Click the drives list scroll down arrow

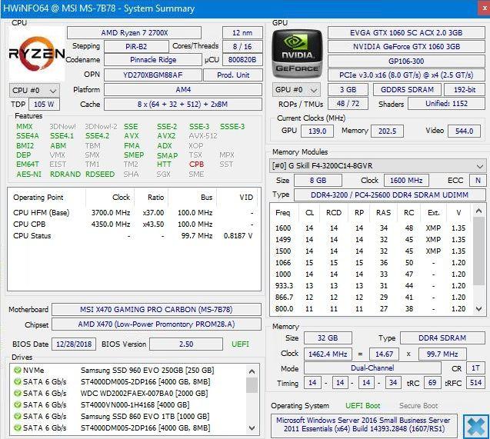252,427
